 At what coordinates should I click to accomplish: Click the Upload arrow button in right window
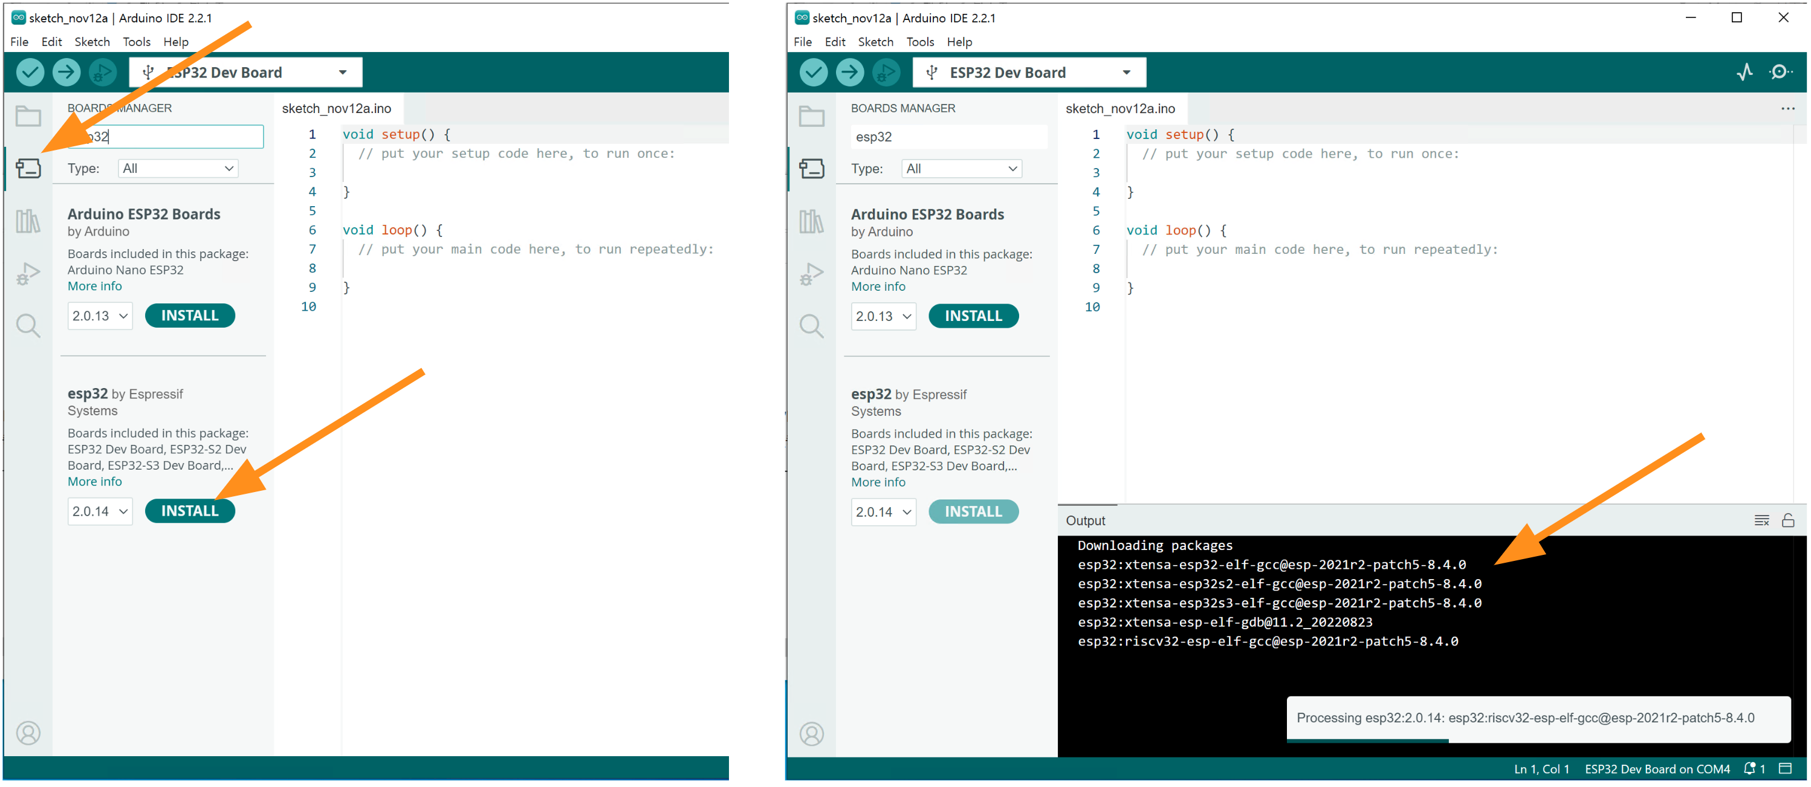coord(849,72)
